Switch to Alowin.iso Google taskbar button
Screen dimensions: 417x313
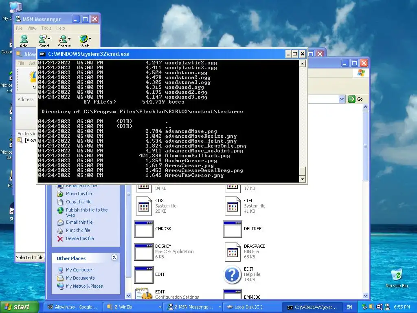point(72,307)
